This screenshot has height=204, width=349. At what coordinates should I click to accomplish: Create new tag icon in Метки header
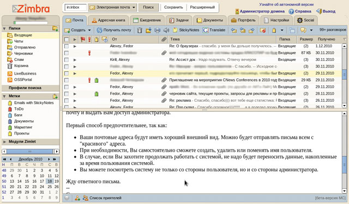[55, 96]
